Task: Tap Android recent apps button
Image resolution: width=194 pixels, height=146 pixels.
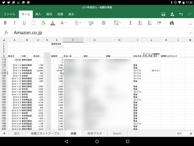Action: pos(128,141)
